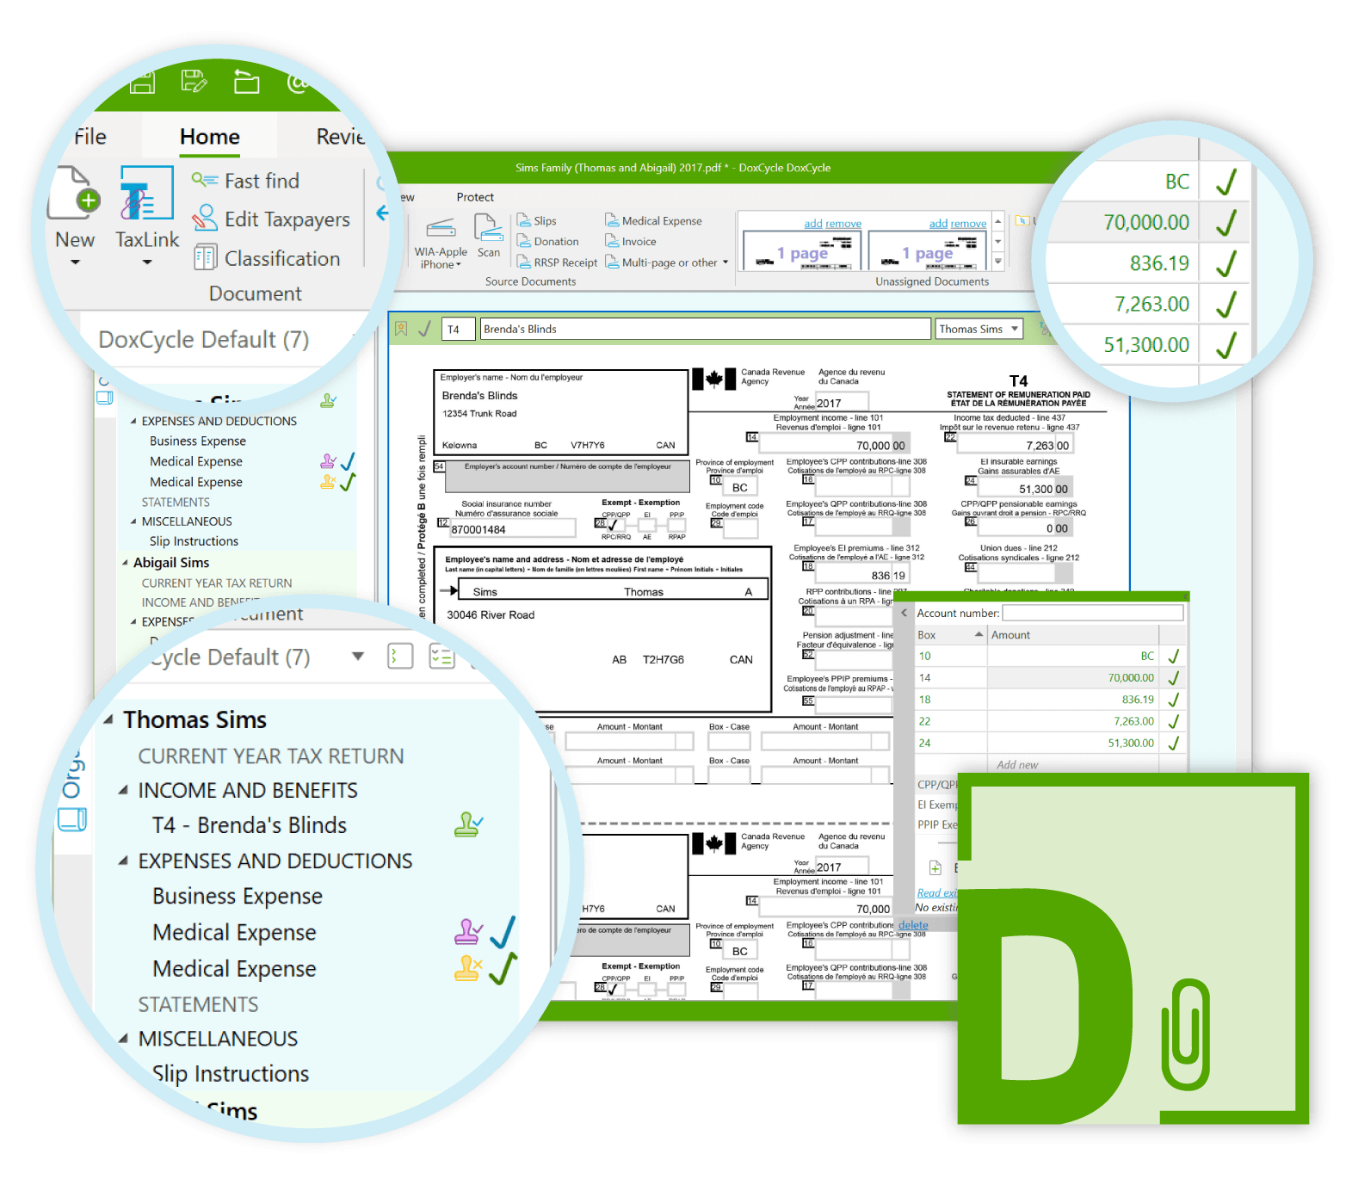Image resolution: width=1346 pixels, height=1191 pixels.
Task: Click the yellow icon right of Unassigned Documents gallery
Action: [1022, 221]
